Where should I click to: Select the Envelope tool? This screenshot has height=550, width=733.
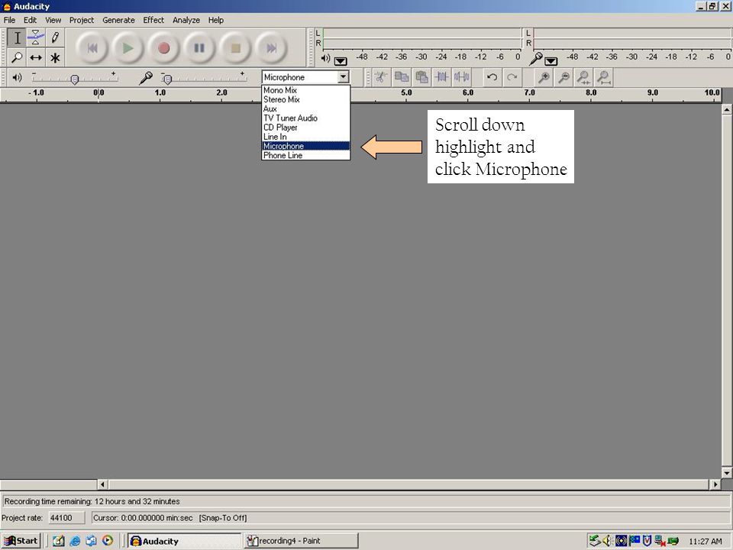click(x=36, y=38)
